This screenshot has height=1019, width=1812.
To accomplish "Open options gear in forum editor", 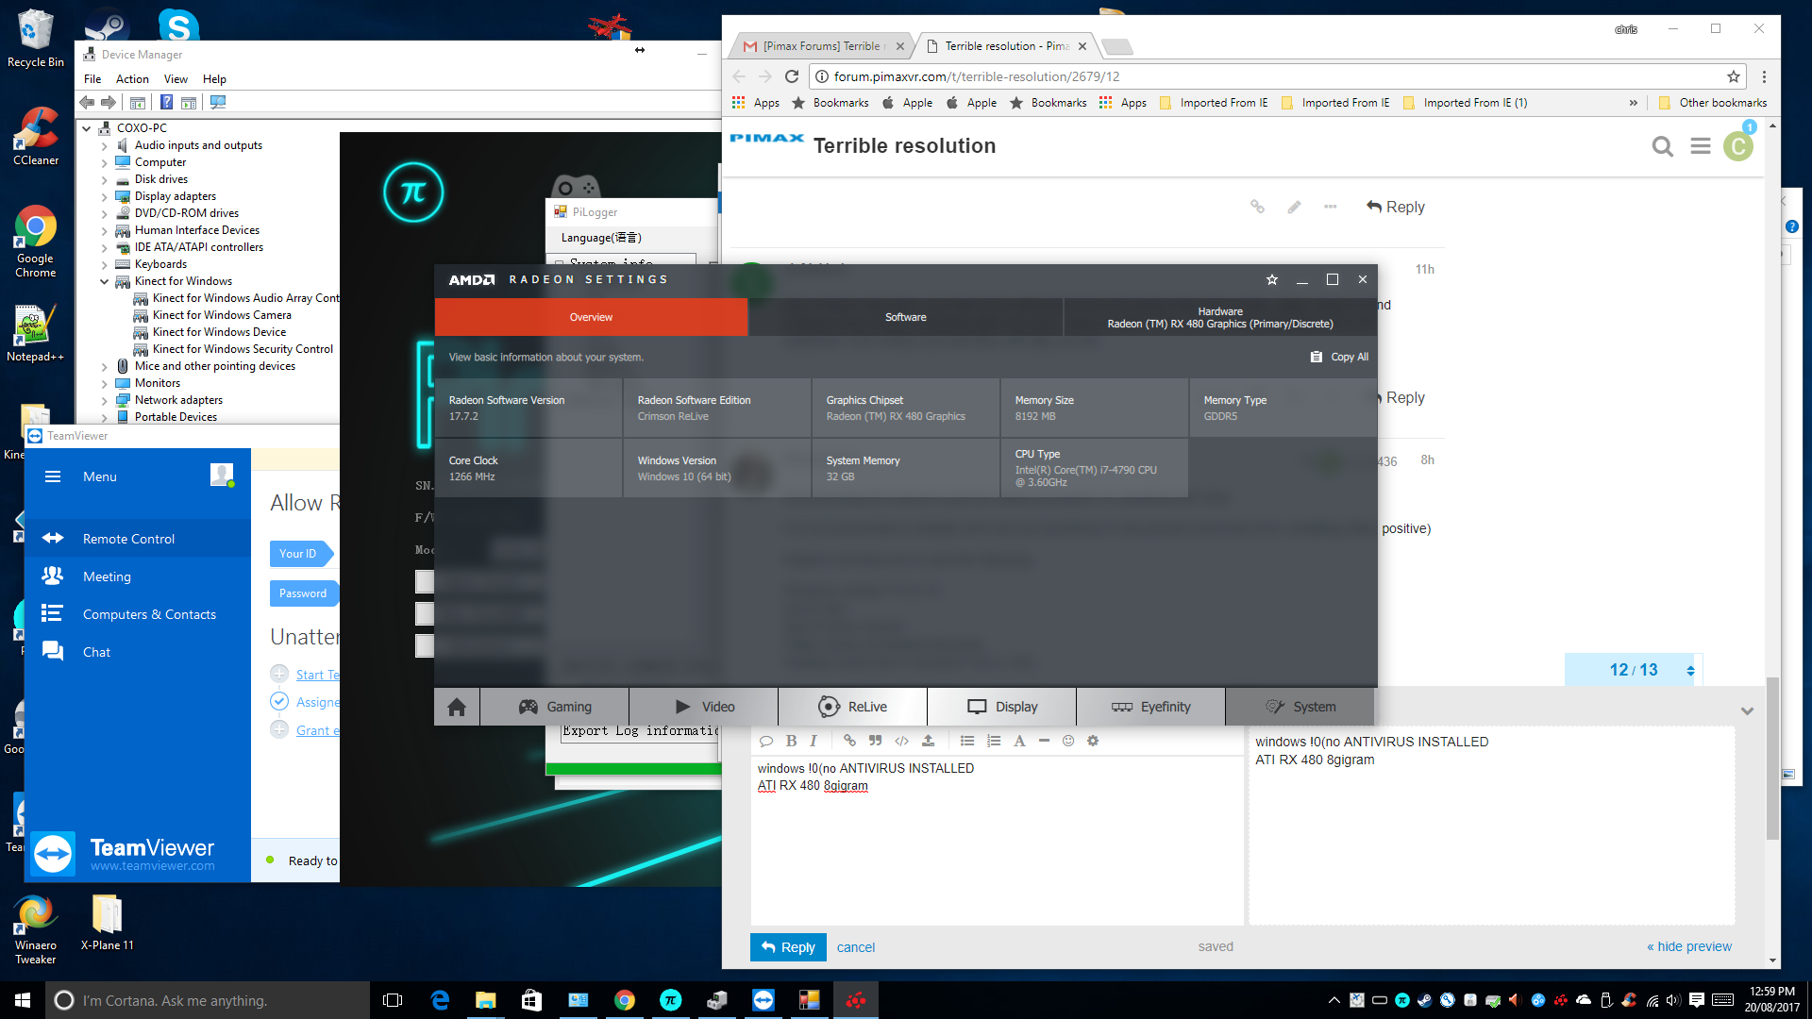I will (x=1093, y=741).
